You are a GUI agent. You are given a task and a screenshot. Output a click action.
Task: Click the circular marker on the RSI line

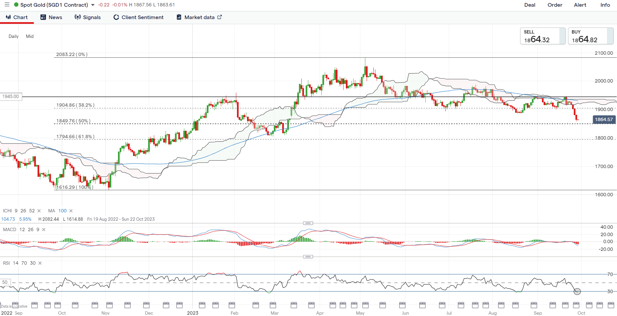[x=577, y=292]
